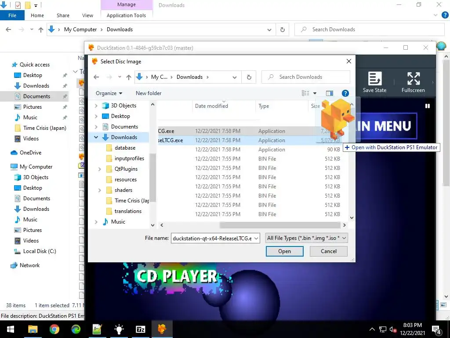Select the database folder in dialog tree

(x=125, y=148)
